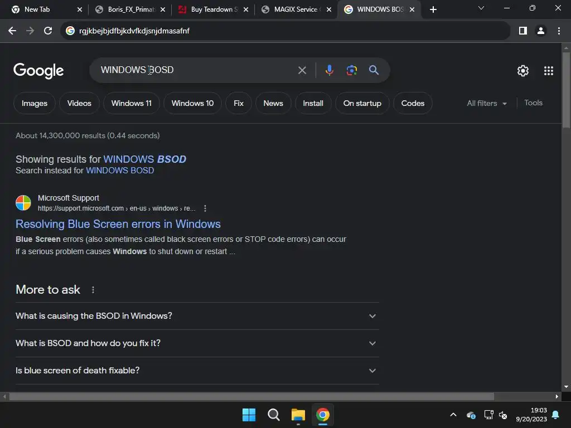Viewport: 571px width, 428px height.
Task: Close the New Tab tab
Action: tap(80, 9)
